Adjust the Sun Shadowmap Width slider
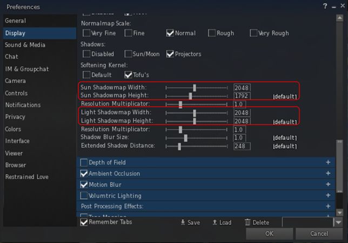This screenshot has width=348, height=243. (x=195, y=88)
